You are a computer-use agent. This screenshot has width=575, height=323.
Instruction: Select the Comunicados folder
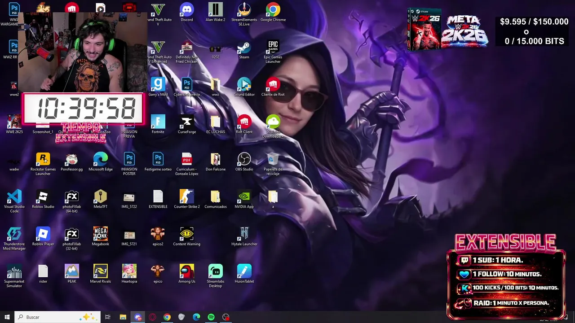point(215,200)
